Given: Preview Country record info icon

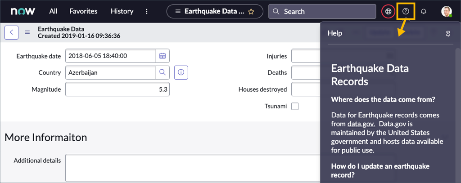Looking at the screenshot, I should (x=181, y=72).
